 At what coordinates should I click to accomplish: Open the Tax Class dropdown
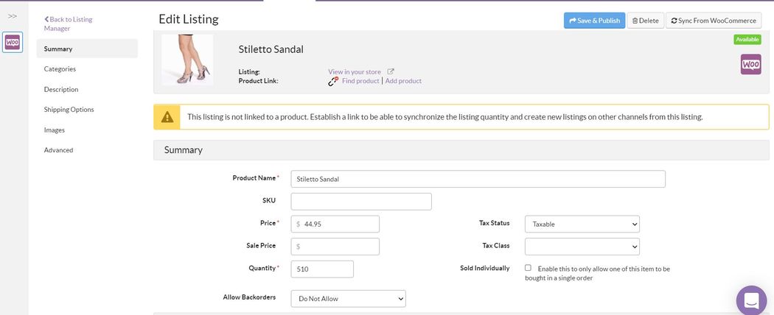pos(582,246)
